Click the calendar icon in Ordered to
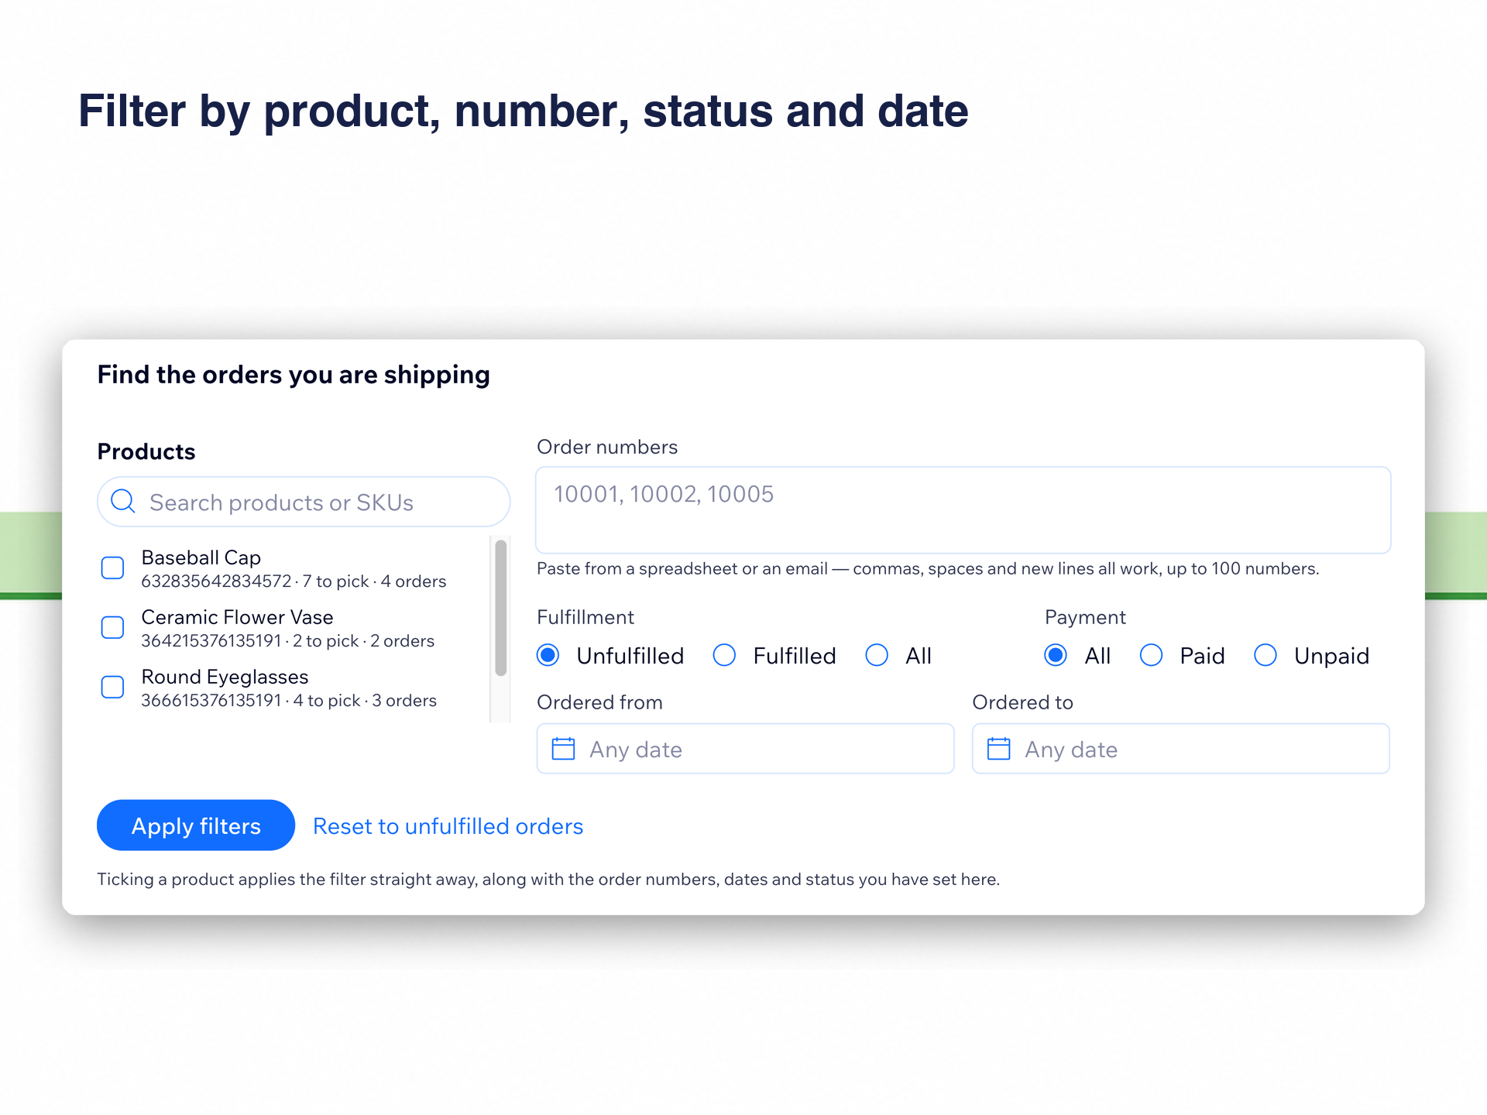Image resolution: width=1487 pixels, height=1115 pixels. coord(998,749)
